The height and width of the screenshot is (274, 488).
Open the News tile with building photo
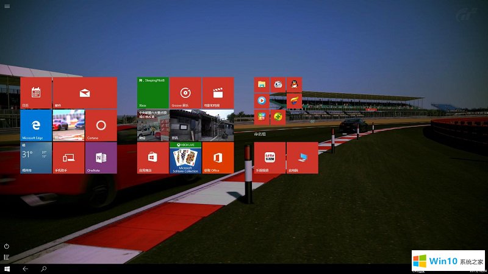tap(202, 125)
